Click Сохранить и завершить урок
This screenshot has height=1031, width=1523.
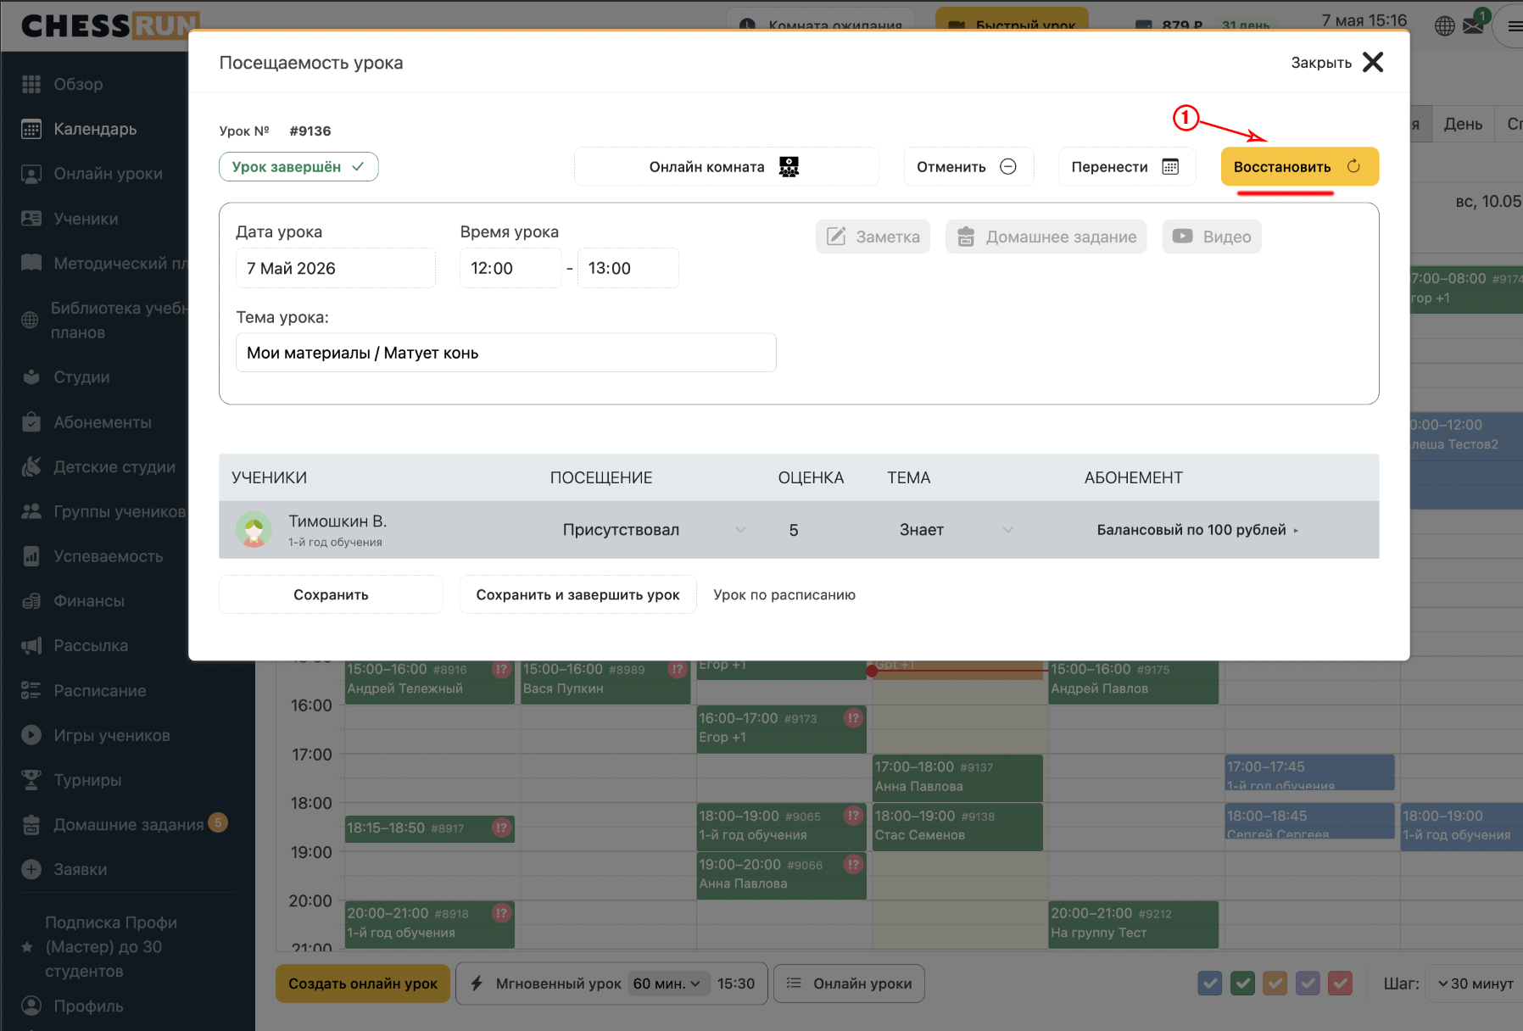[577, 594]
